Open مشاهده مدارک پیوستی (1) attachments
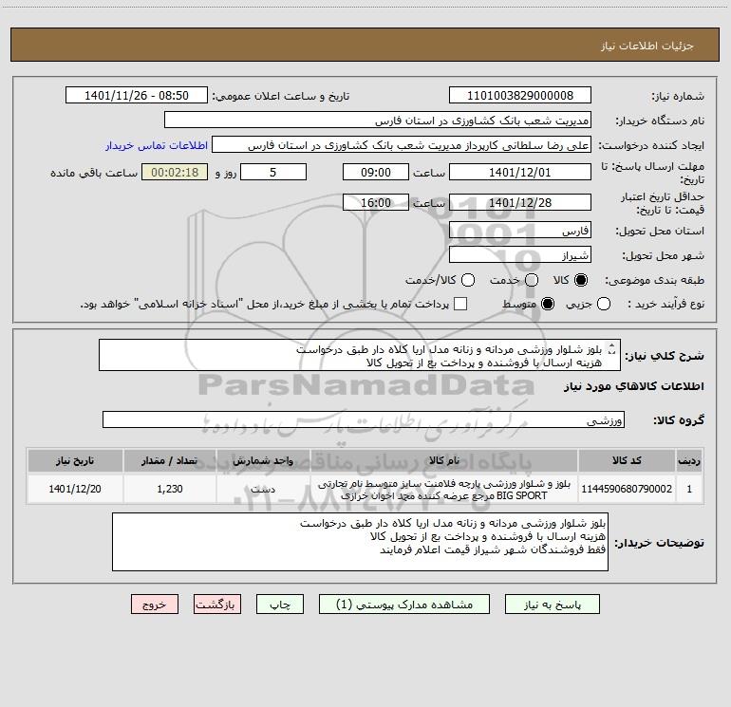 404,605
